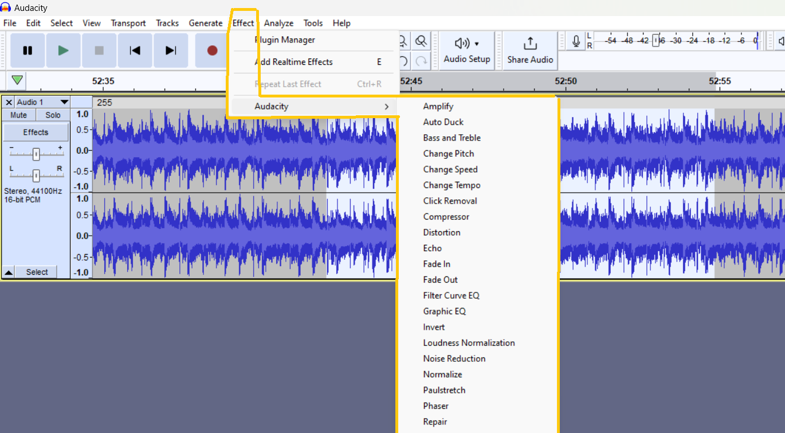
Task: Collapse the Audio 1 track
Action: [8, 271]
